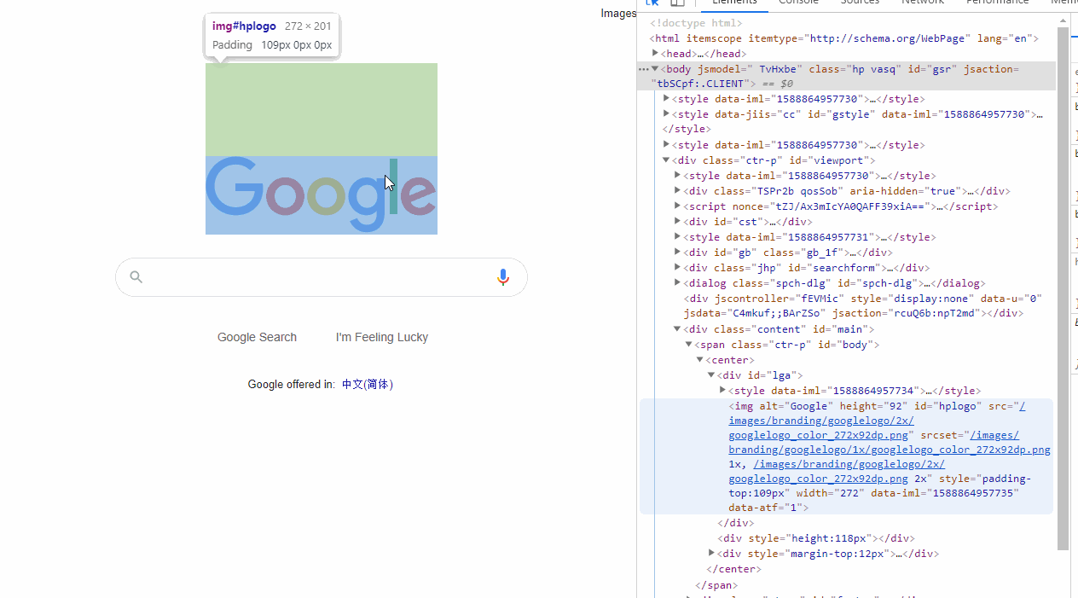Collapse the div id="main" node
1078x598 pixels.
point(677,328)
